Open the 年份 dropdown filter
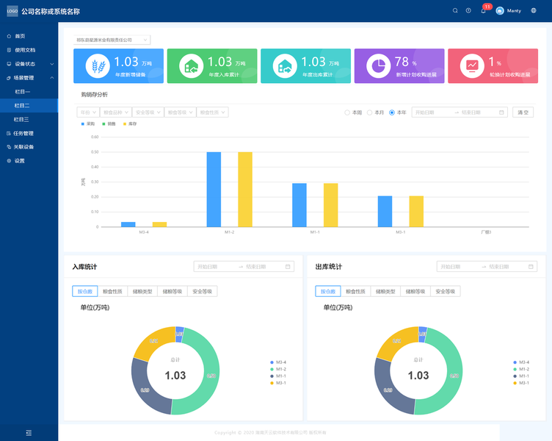 coord(88,112)
